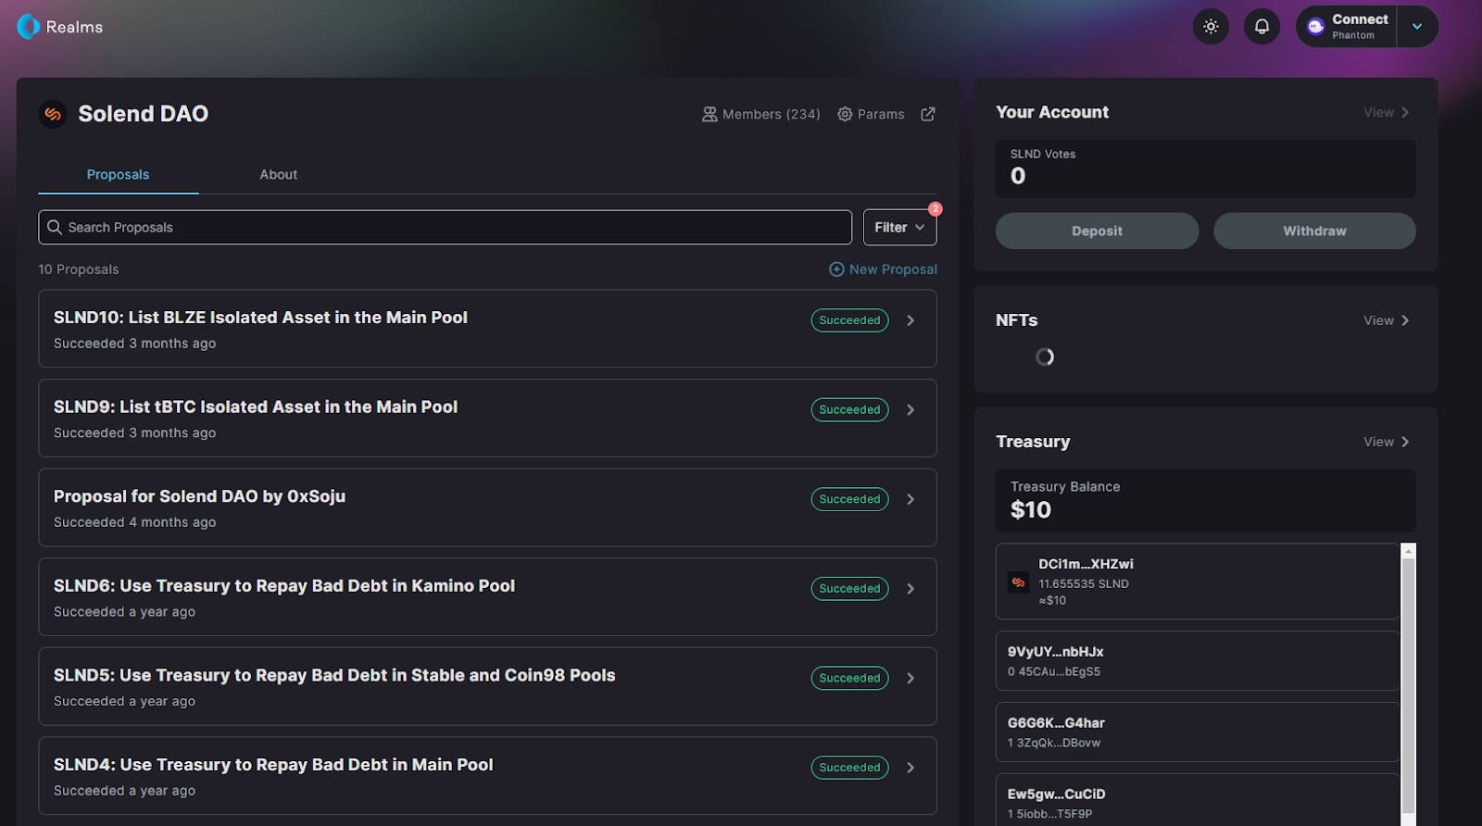Click the red filter count badge
The width and height of the screenshot is (1482, 826).
[936, 209]
